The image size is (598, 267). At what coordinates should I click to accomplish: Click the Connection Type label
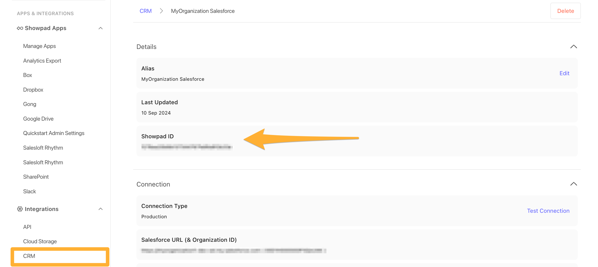[165, 206]
